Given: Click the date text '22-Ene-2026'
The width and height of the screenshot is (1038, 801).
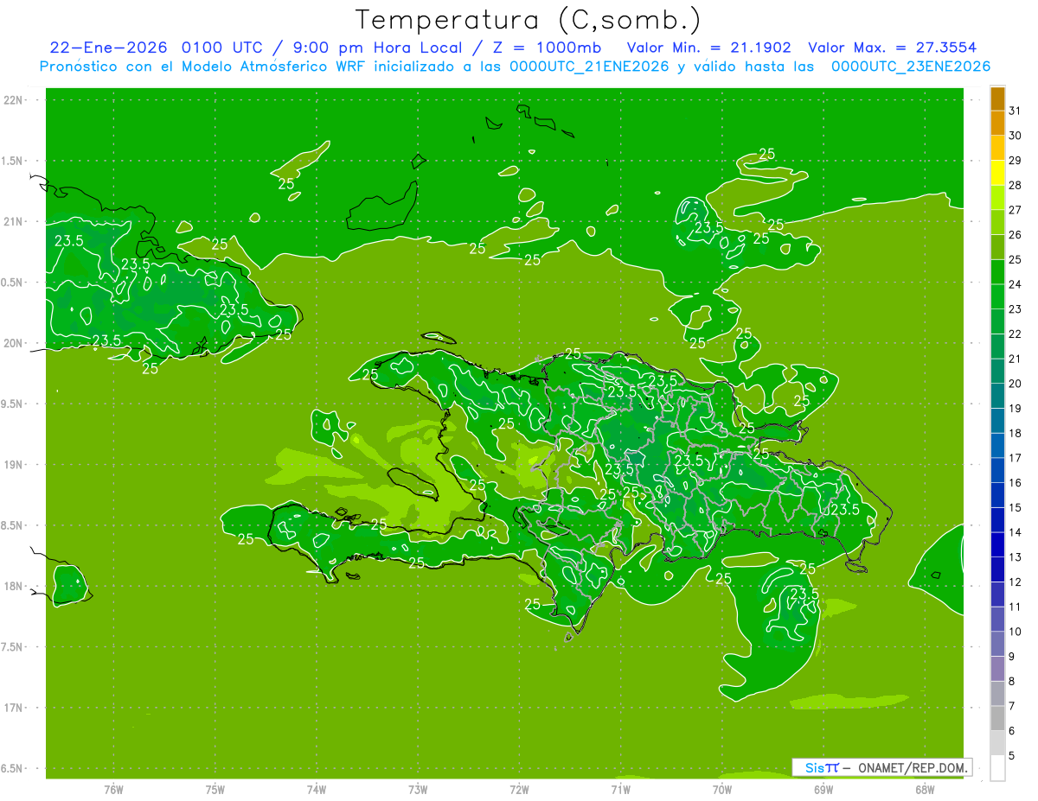Looking at the screenshot, I should (x=109, y=48).
